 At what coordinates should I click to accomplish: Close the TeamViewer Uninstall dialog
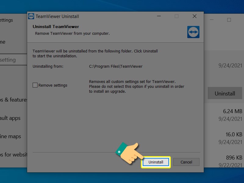195,16
